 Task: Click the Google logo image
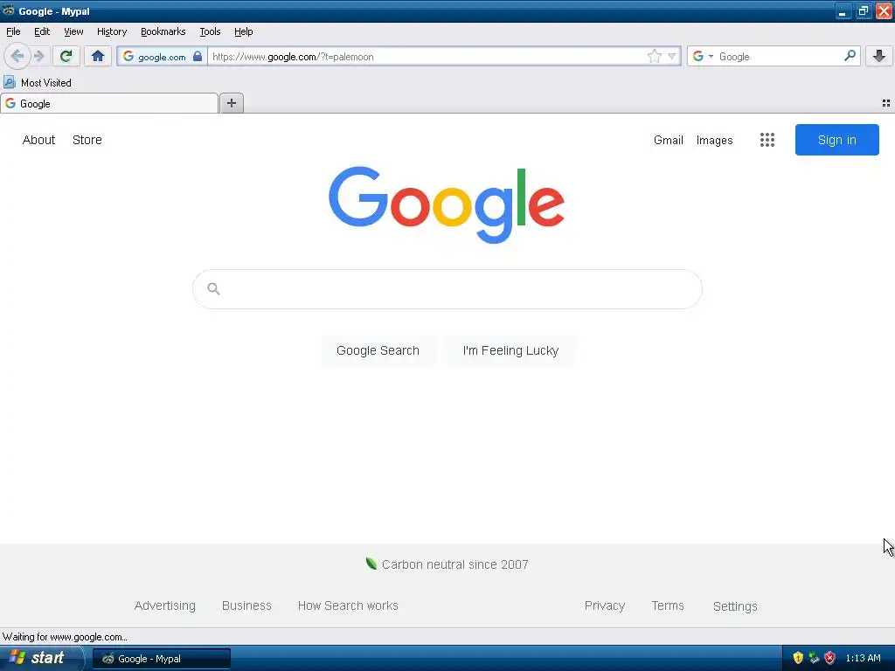[447, 204]
